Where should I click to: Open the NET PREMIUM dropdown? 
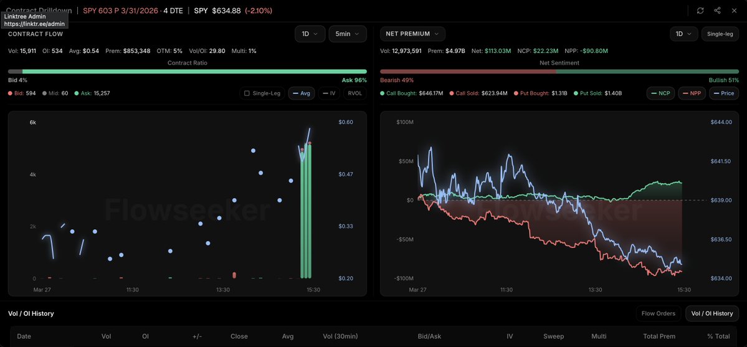coord(412,34)
